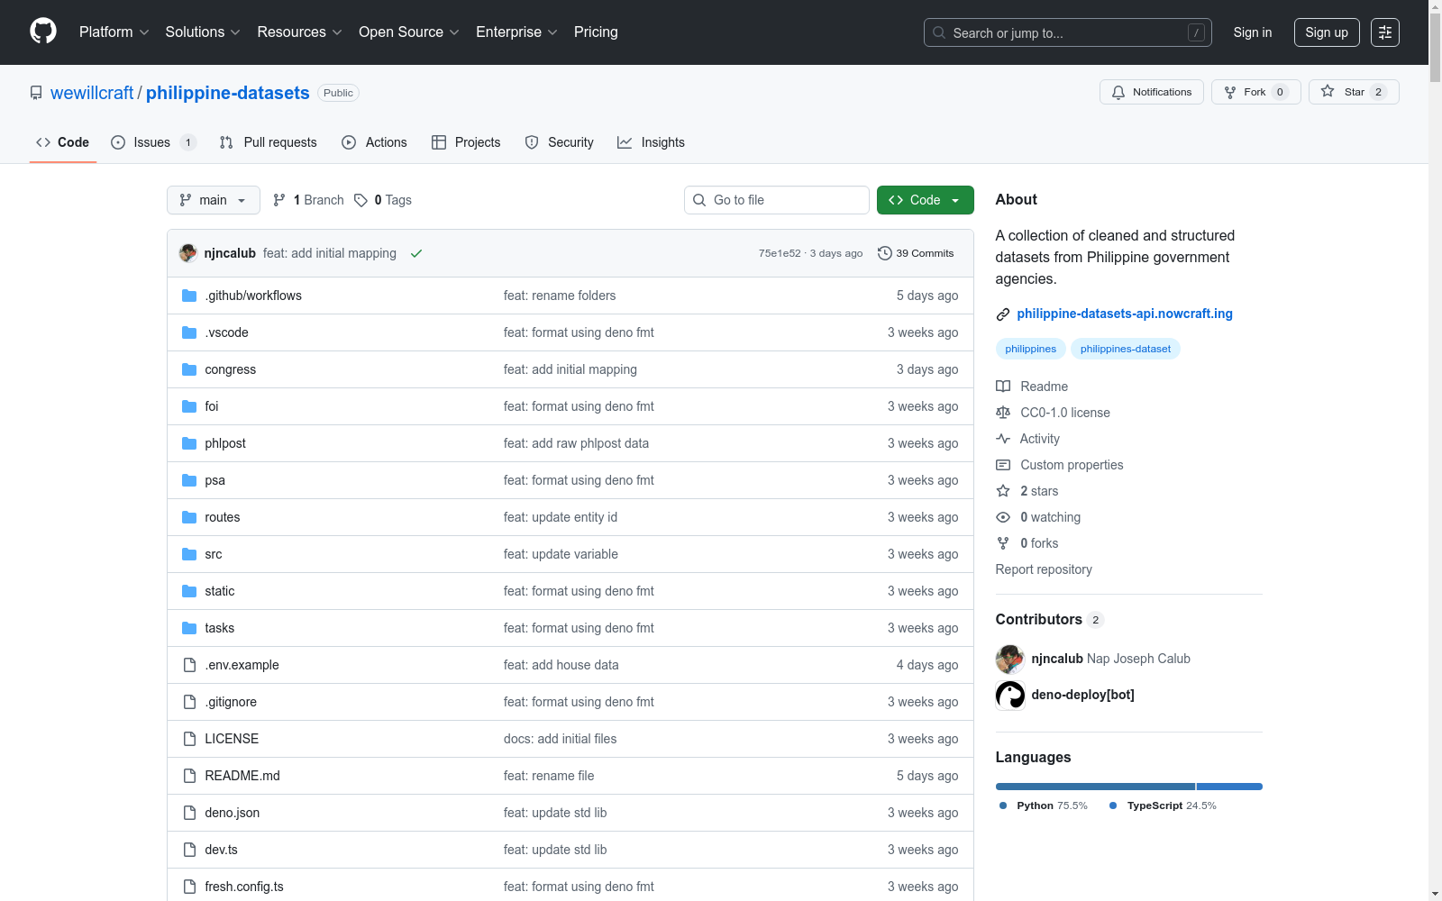Click Report repository link
Screen dimensions: 1442x901
point(1044,569)
